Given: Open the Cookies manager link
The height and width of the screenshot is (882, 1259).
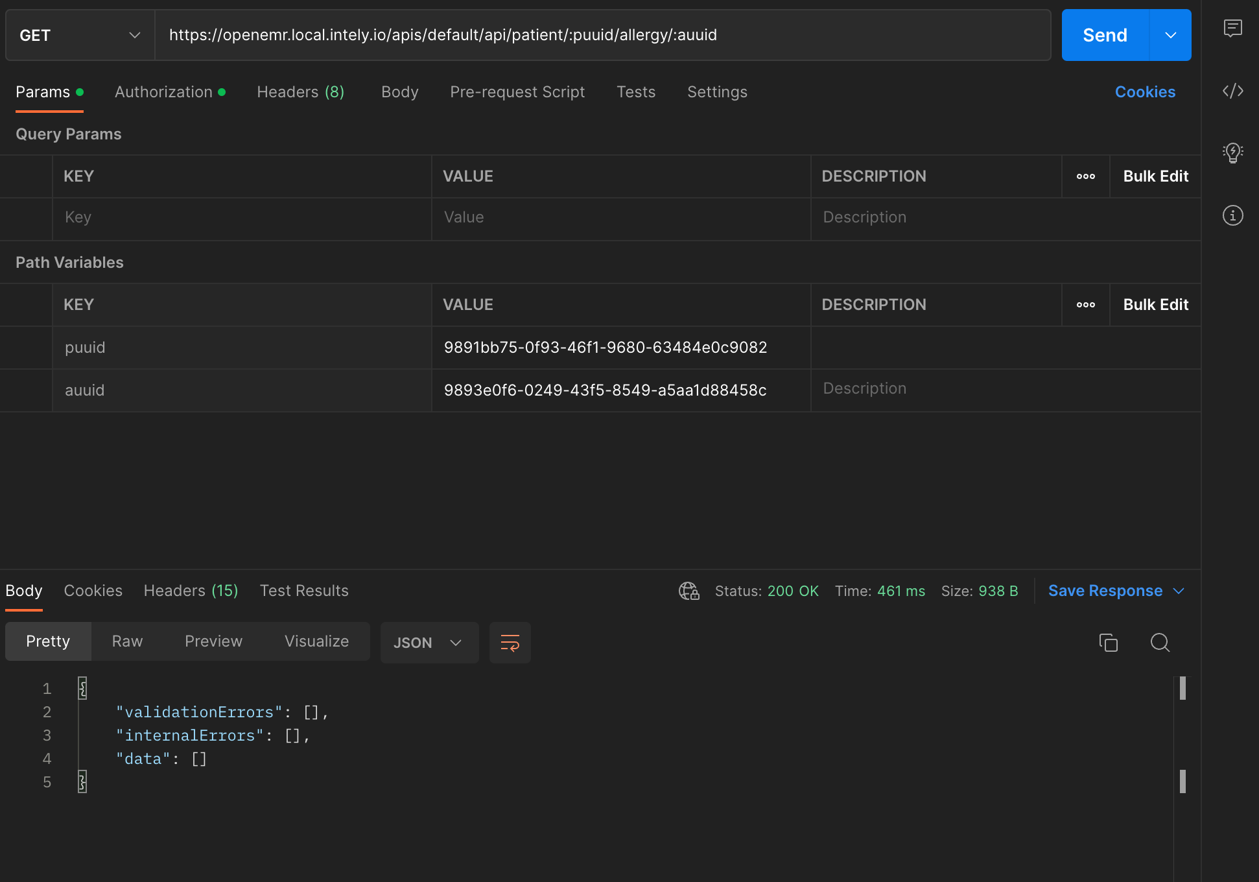Looking at the screenshot, I should click(x=1145, y=91).
